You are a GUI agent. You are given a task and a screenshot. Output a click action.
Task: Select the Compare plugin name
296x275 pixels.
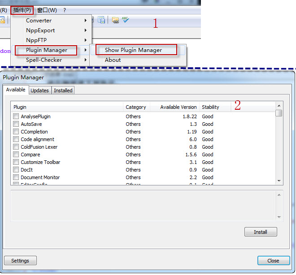pyautogui.click(x=30, y=155)
